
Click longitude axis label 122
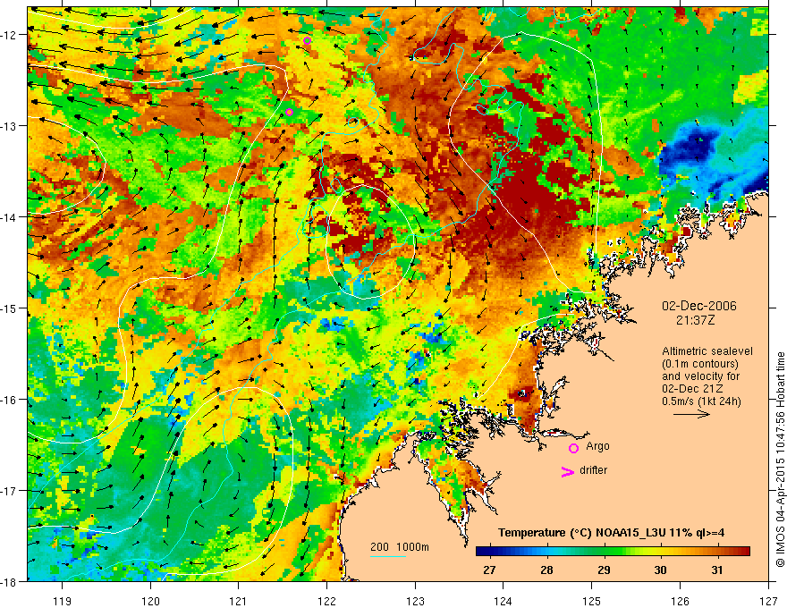pos(326,601)
